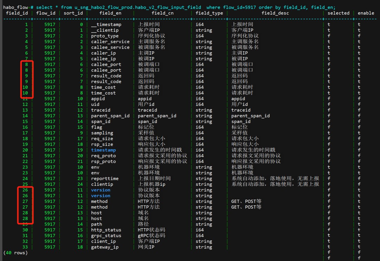Click the proto_type field name

click(104, 36)
